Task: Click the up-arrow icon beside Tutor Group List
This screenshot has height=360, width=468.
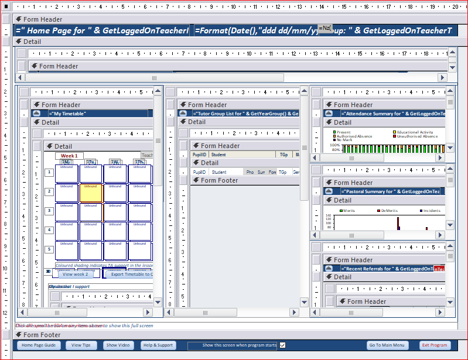Action: point(183,114)
